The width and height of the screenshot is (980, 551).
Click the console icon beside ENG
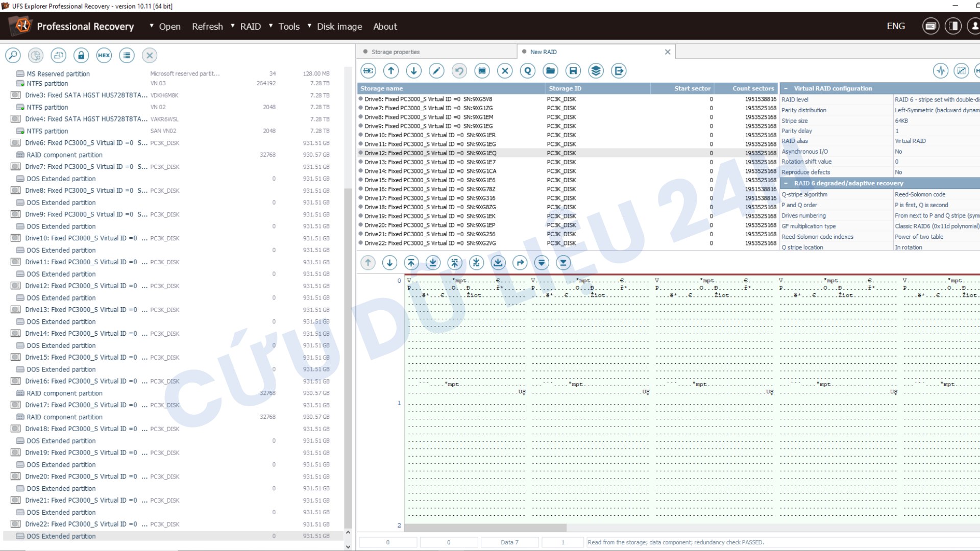click(x=930, y=27)
